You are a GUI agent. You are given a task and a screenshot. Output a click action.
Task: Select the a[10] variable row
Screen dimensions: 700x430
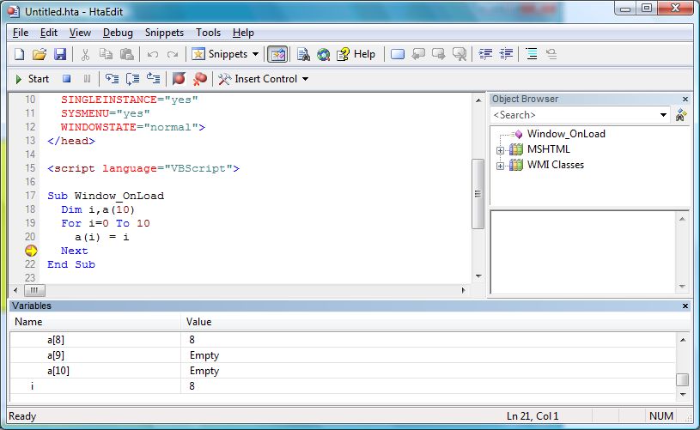[x=343, y=371]
